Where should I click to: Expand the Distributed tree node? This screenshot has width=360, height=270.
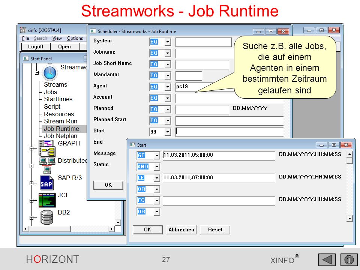(x=31, y=166)
